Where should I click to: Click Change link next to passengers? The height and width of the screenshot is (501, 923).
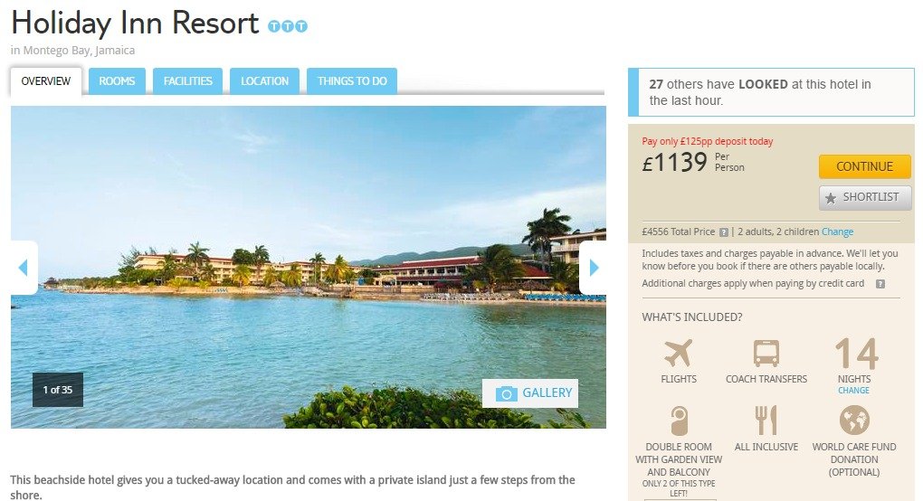tap(838, 232)
